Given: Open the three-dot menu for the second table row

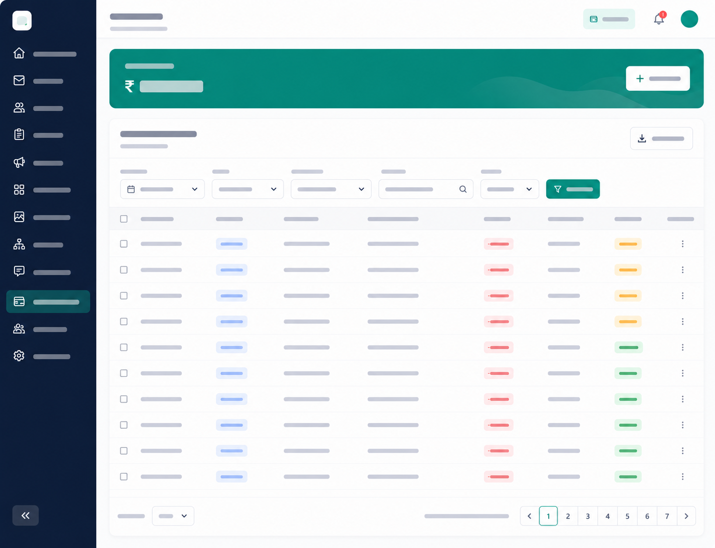Looking at the screenshot, I should [683, 270].
